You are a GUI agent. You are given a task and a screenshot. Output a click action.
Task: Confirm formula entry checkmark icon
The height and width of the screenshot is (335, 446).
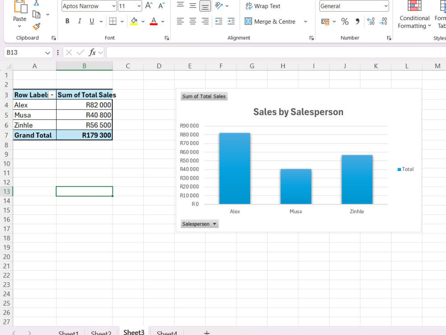[x=80, y=52]
